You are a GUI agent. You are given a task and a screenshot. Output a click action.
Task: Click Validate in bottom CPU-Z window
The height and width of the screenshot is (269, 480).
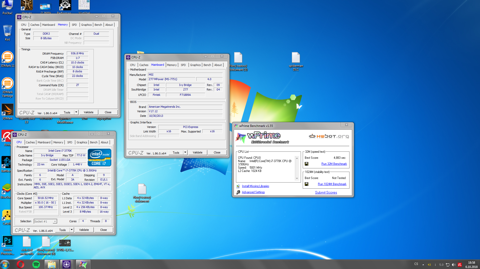pos(84,230)
